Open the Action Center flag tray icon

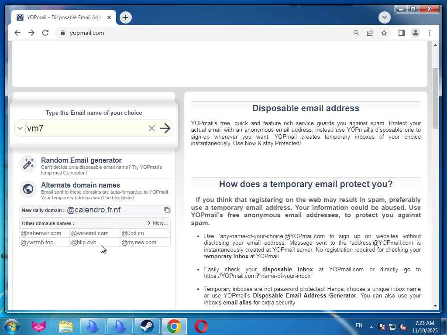(x=382, y=327)
